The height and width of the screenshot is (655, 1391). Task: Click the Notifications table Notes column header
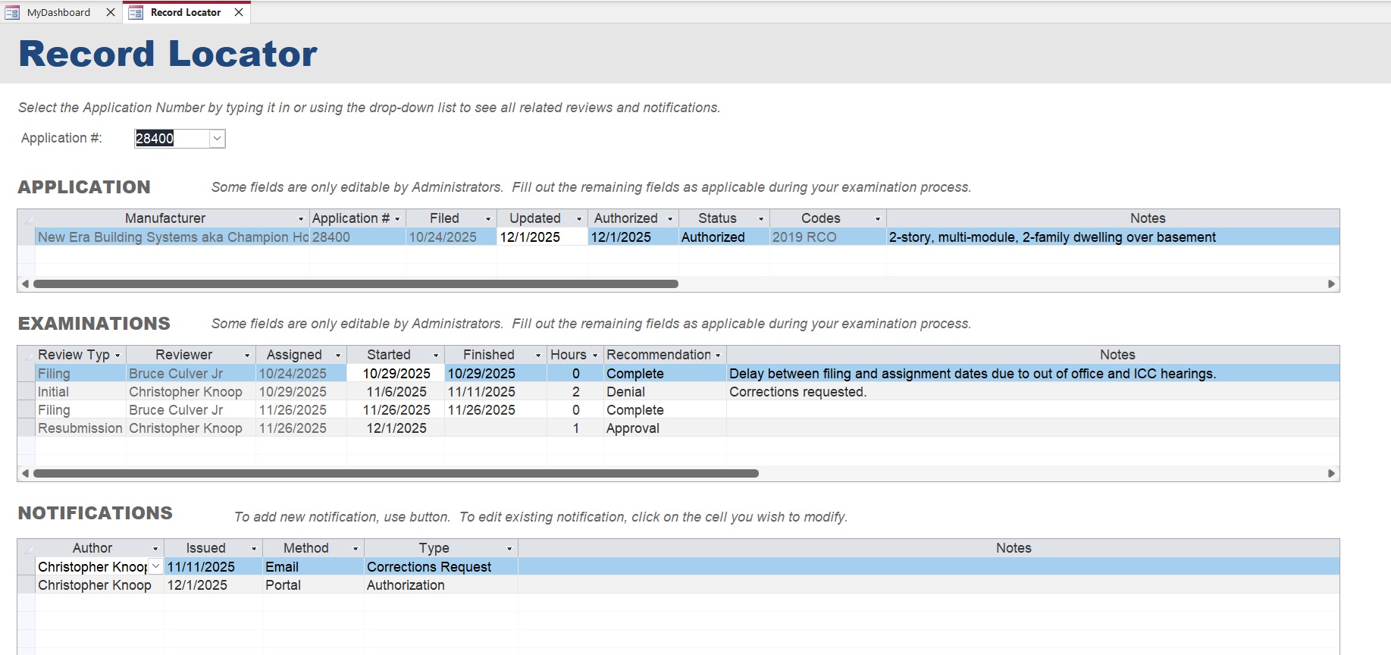(x=929, y=548)
